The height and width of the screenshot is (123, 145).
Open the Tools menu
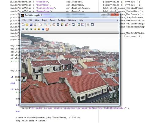(x=53, y=20)
